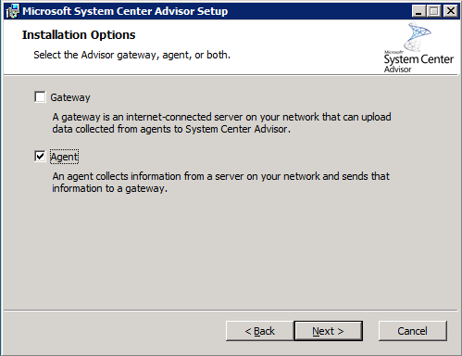The width and height of the screenshot is (462, 356).
Task: Enable the Gateway checkbox
Action: (40, 96)
